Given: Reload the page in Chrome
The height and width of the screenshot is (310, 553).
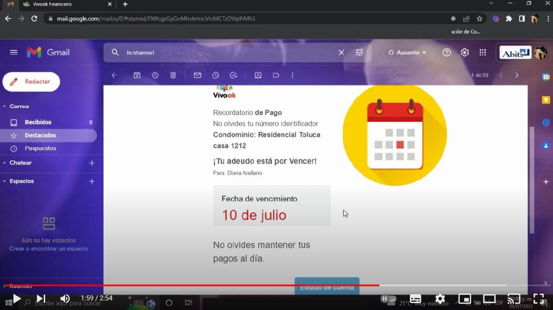Looking at the screenshot, I should pos(34,19).
